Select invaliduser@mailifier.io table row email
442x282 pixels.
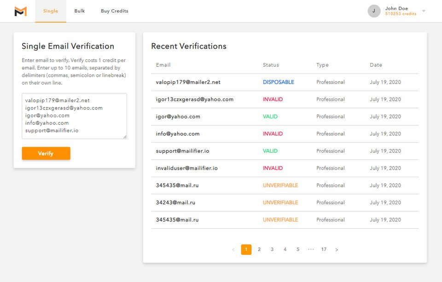[186, 168]
